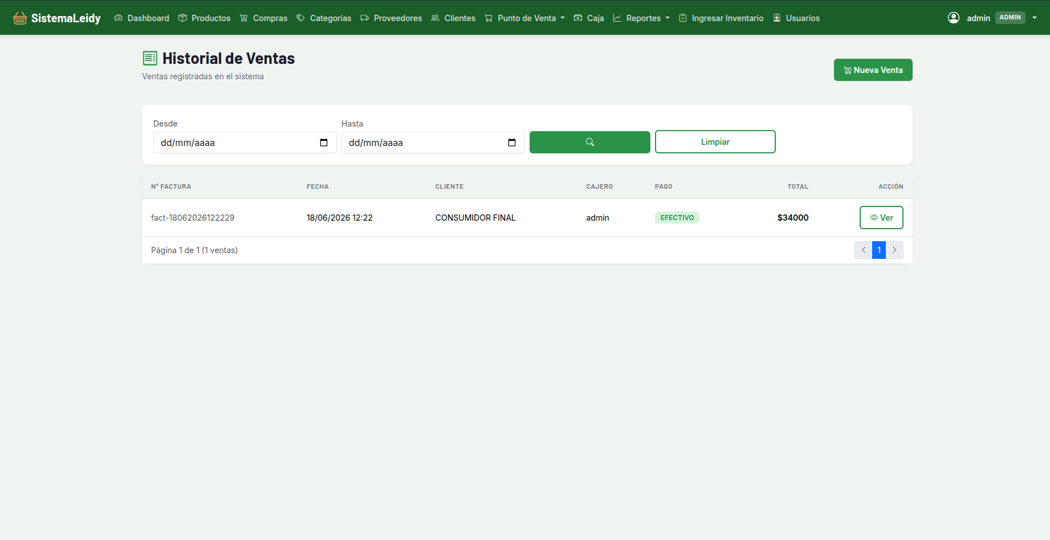Open the Clientes page
The height and width of the screenshot is (540, 1050).
[453, 18]
